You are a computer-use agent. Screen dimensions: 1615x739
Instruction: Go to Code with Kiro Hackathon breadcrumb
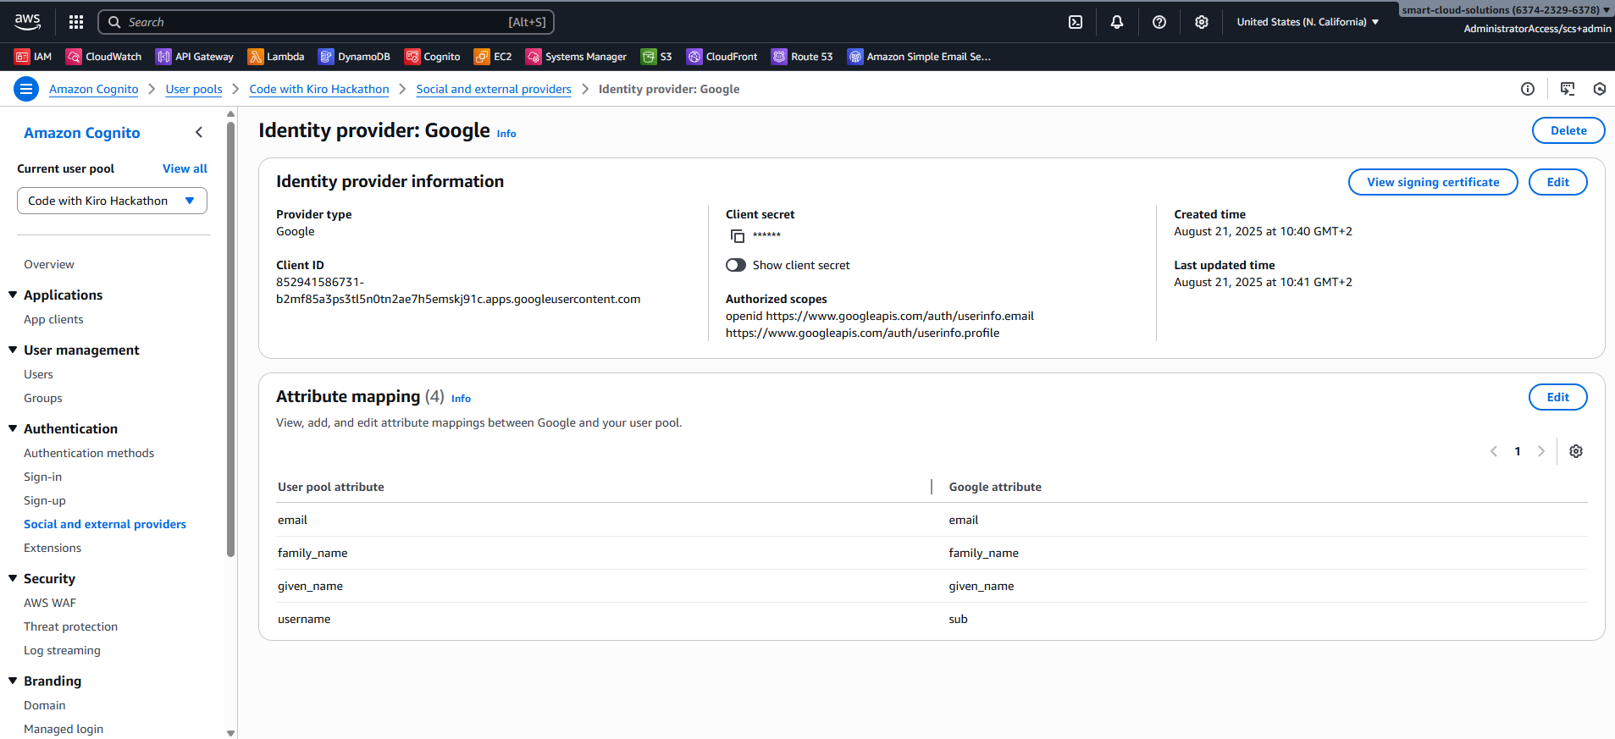pos(319,89)
